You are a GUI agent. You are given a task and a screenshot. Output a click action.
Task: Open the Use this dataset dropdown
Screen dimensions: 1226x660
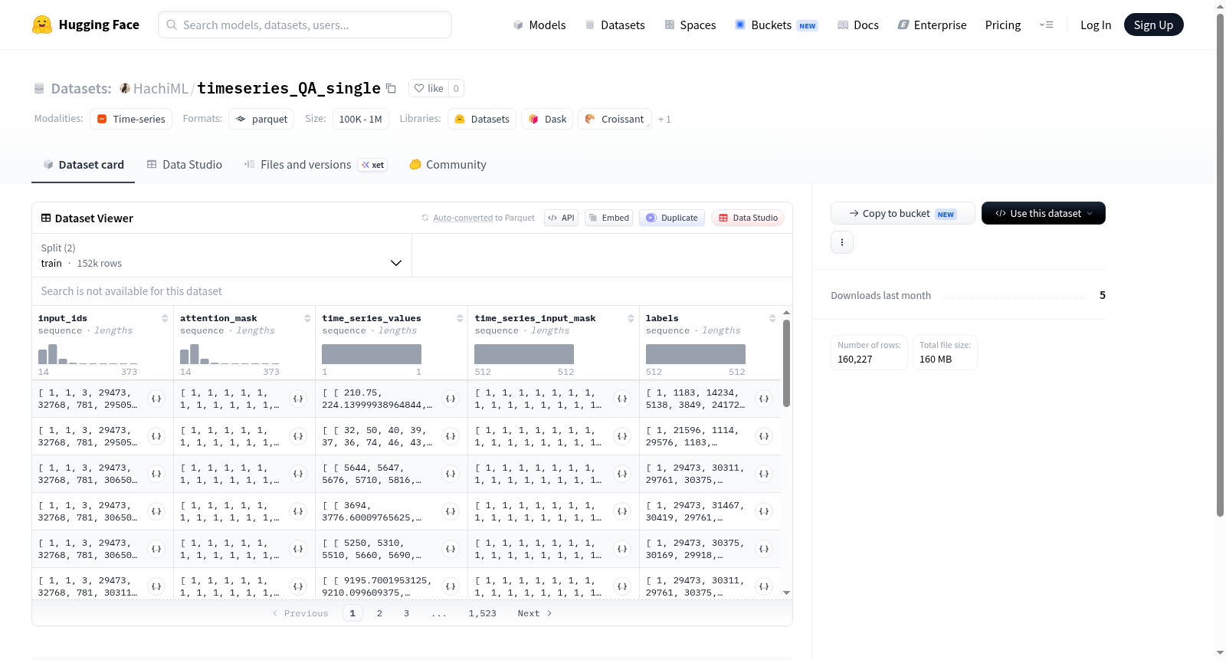coord(1044,213)
